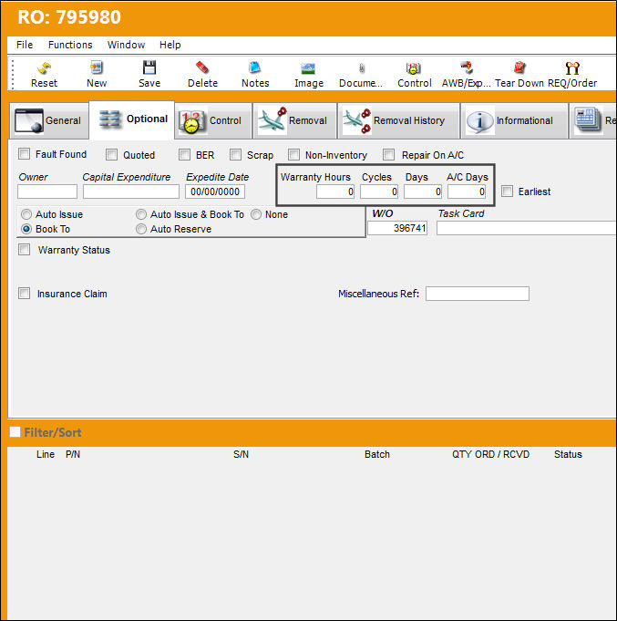Save the repair order with Save icon
Screen dimensions: 617x621
tap(149, 74)
